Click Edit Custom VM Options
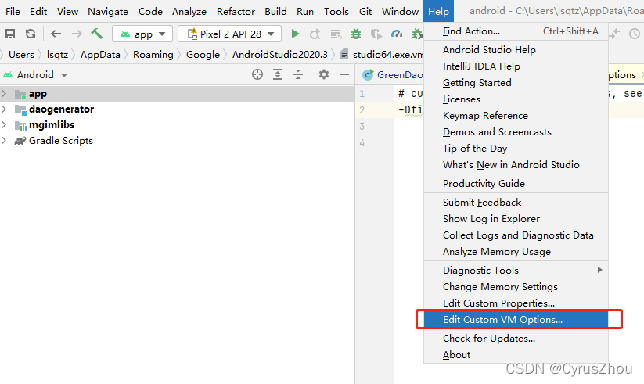The width and height of the screenshot is (644, 384). (516, 320)
